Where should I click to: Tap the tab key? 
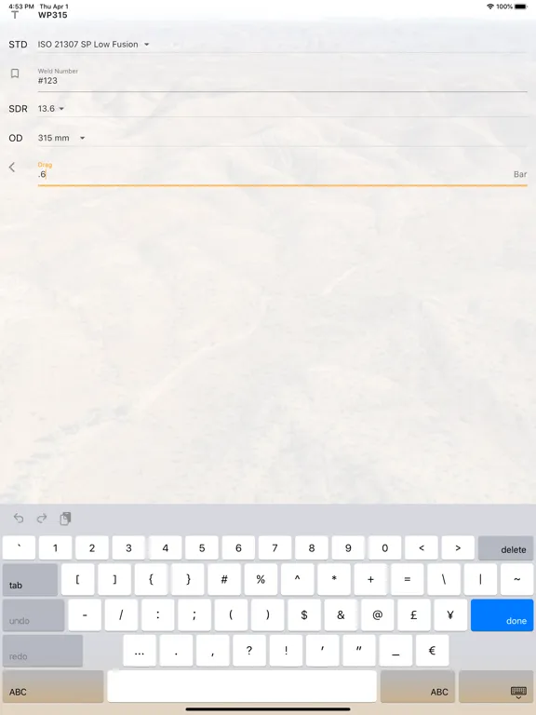30,580
